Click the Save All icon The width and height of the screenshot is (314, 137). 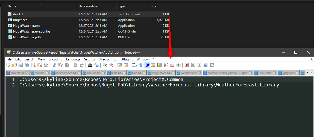[27, 65]
